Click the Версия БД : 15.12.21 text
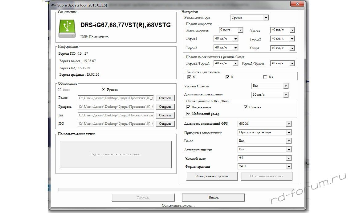Image resolution: width=355 pixels, height=213 pixels. (x=75, y=68)
